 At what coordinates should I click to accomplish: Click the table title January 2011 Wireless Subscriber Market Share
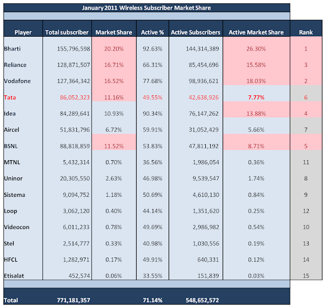point(146,8)
